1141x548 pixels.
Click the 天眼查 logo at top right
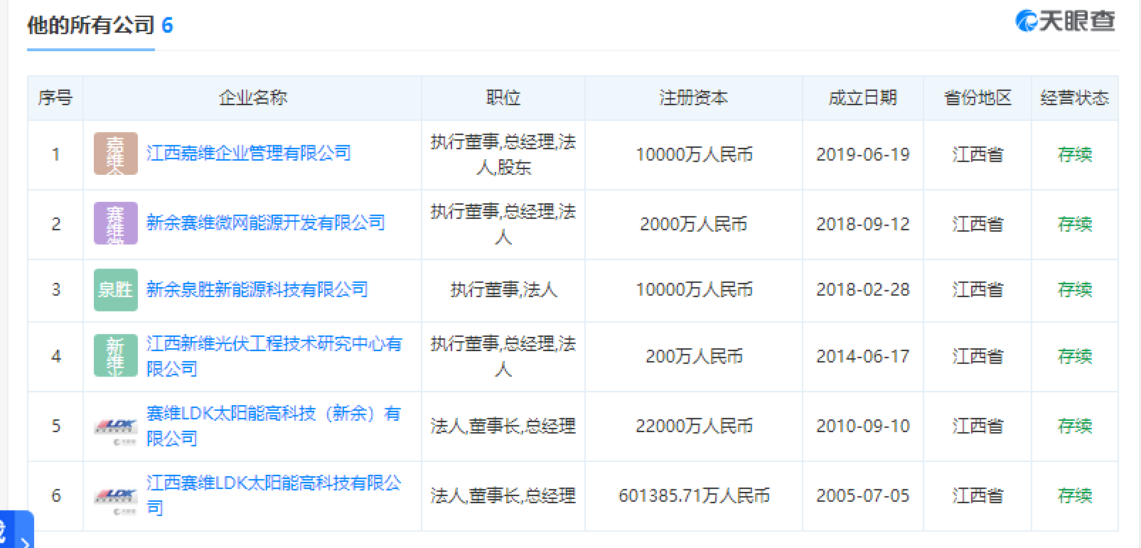(1064, 22)
